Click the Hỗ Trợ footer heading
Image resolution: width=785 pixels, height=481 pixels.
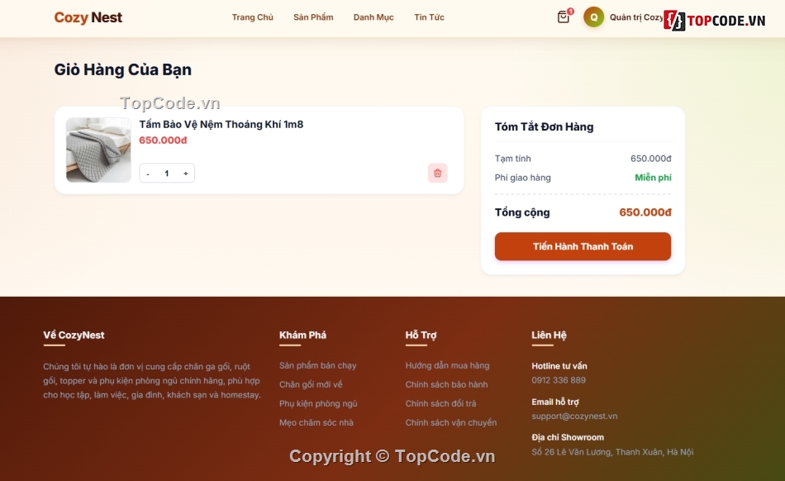(421, 335)
